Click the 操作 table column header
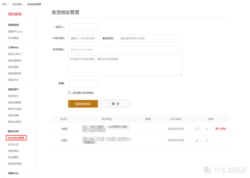250x178 pixels. point(211,119)
